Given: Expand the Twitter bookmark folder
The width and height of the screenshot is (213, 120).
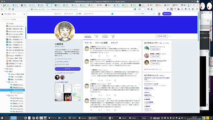Looking at the screenshot, I should (5, 69).
